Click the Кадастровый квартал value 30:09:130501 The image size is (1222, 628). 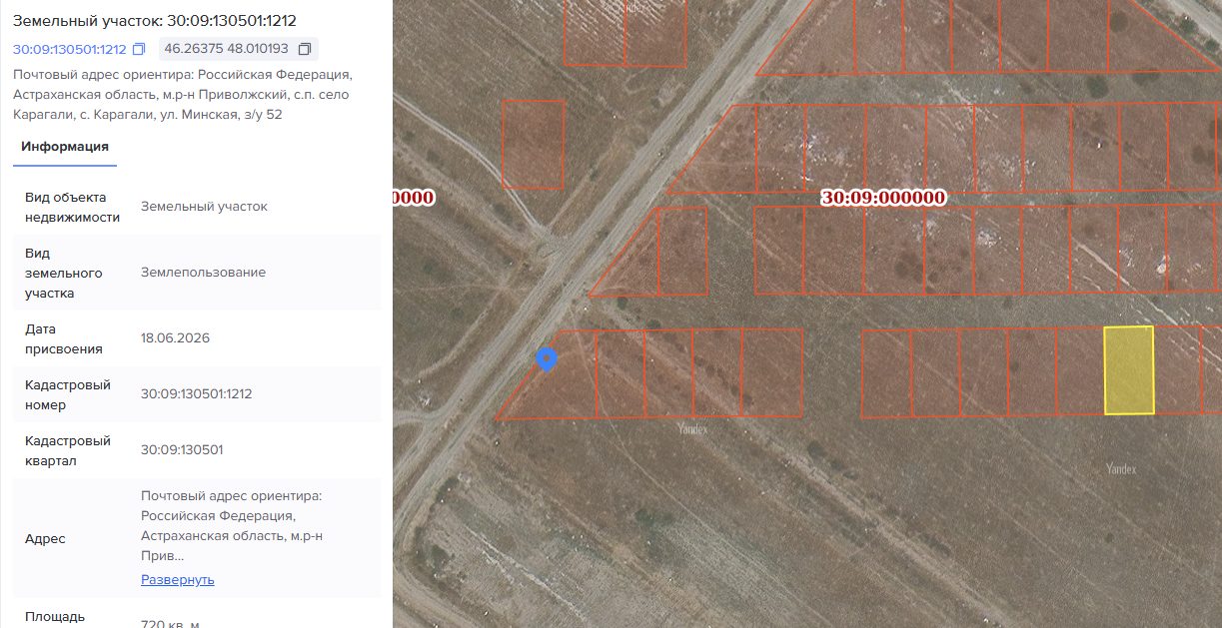[x=182, y=450]
